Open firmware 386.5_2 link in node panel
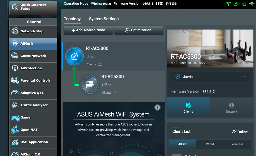The image size is (256, 156). [209, 92]
